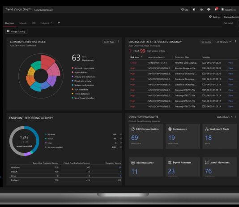Click View for Potential Data Staging row

pos(230,63)
